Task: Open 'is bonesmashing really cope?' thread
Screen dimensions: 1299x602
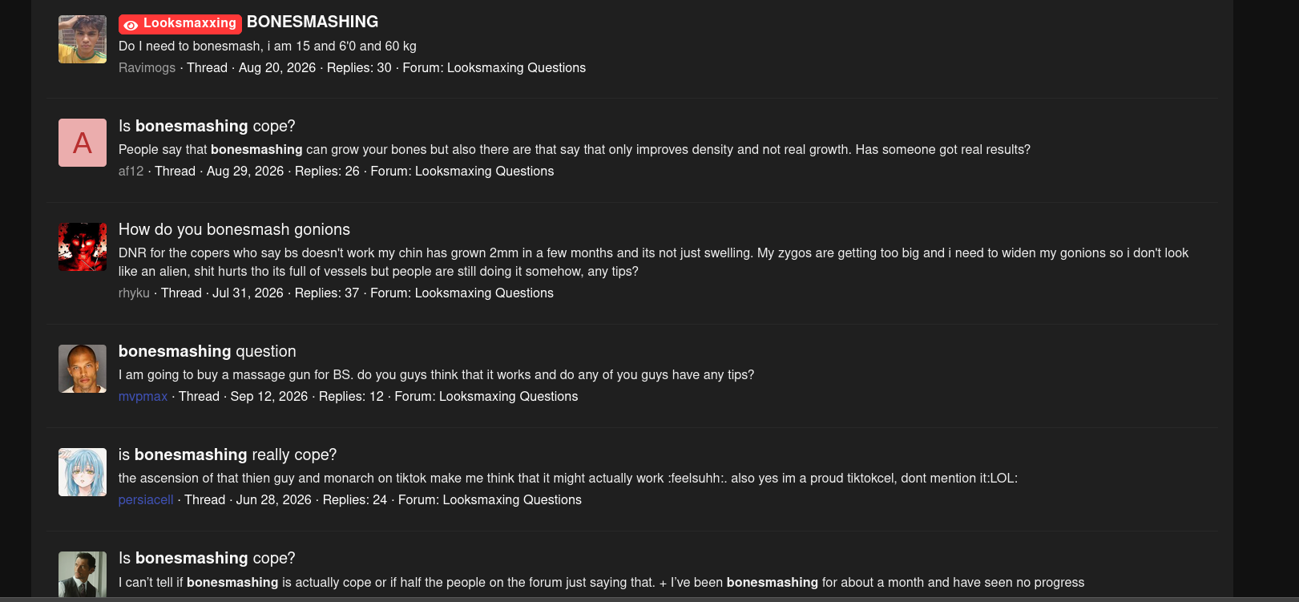Action: 228,455
